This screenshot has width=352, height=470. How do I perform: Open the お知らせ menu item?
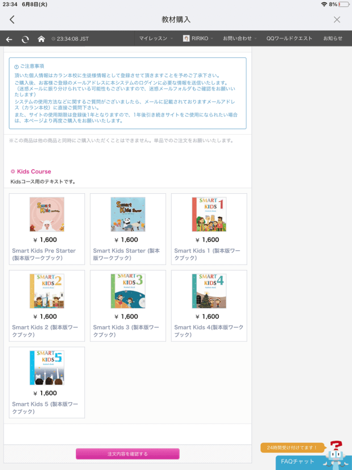pyautogui.click(x=333, y=39)
